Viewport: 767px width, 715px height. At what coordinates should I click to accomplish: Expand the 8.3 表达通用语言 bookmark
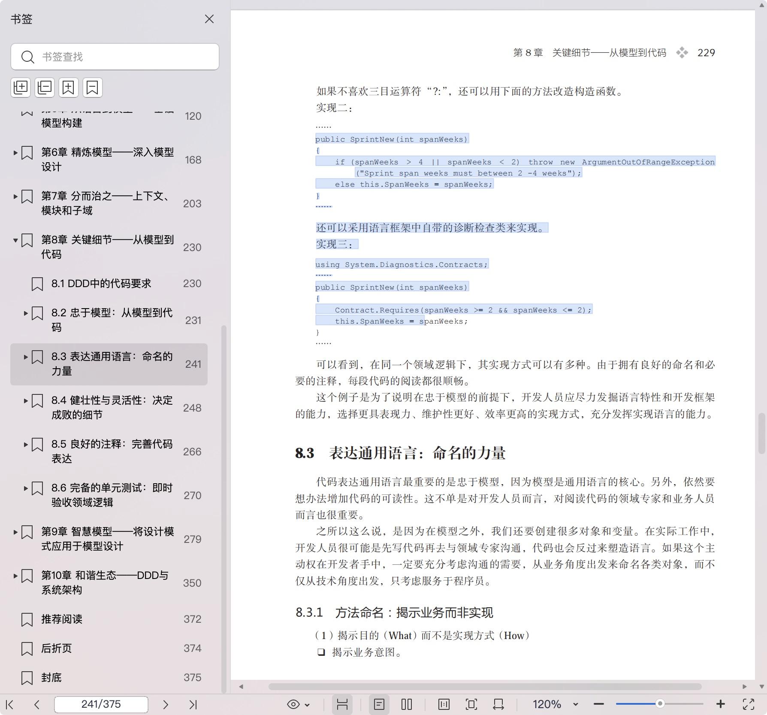point(26,357)
